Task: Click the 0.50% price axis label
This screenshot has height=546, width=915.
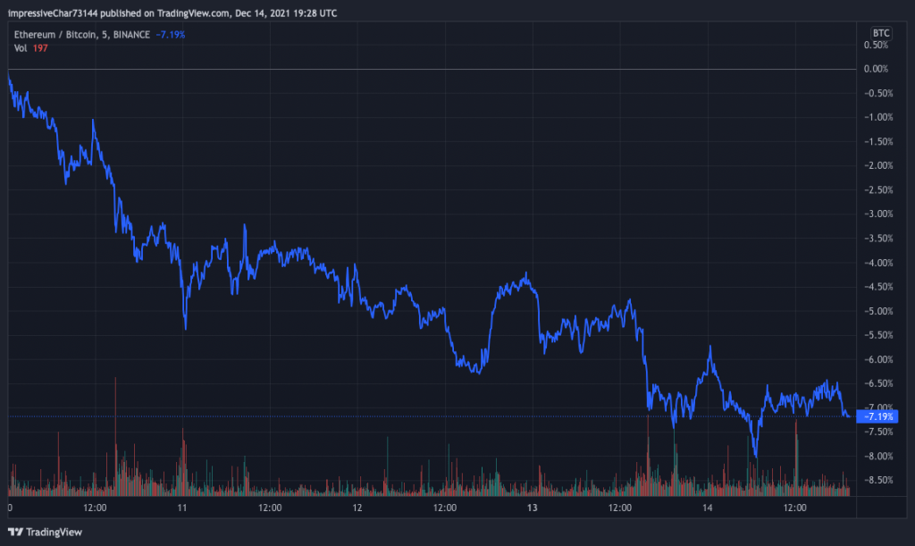Action: pos(879,45)
